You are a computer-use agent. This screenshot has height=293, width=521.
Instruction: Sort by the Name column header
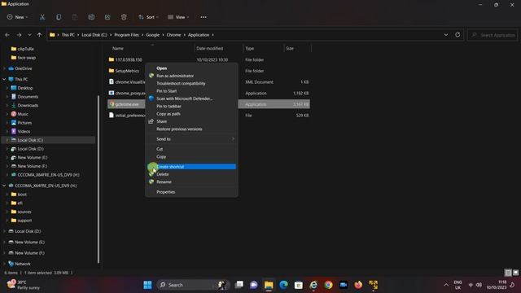tap(118, 49)
